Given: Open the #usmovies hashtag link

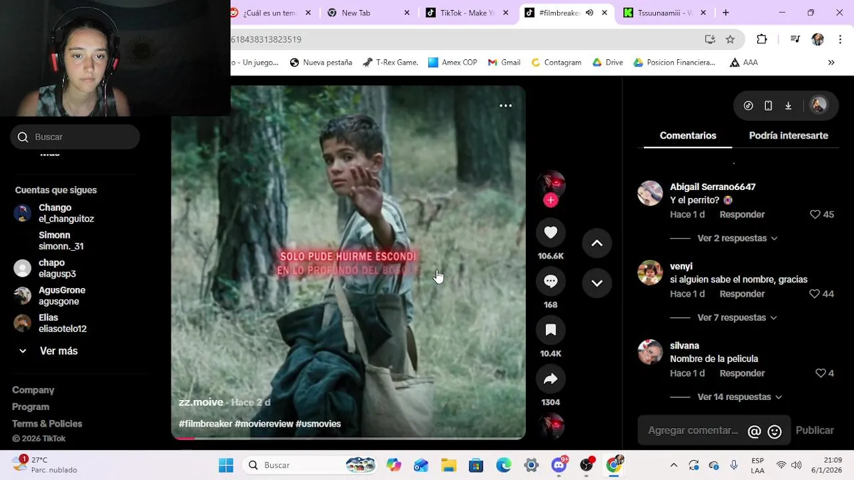Looking at the screenshot, I should point(318,424).
